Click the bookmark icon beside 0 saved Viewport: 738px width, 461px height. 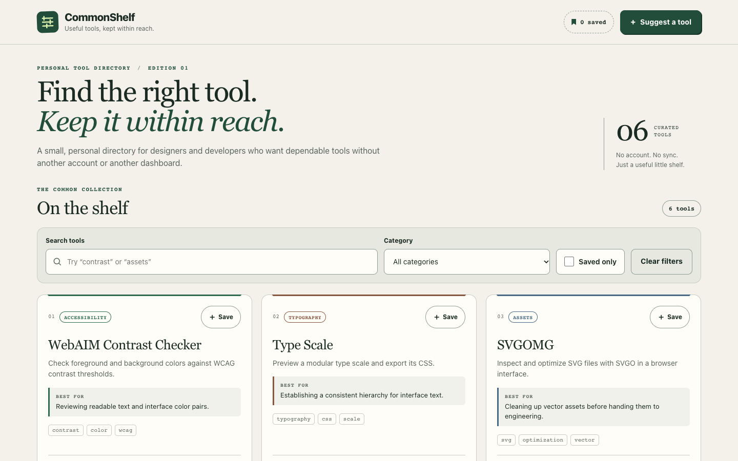click(x=574, y=22)
